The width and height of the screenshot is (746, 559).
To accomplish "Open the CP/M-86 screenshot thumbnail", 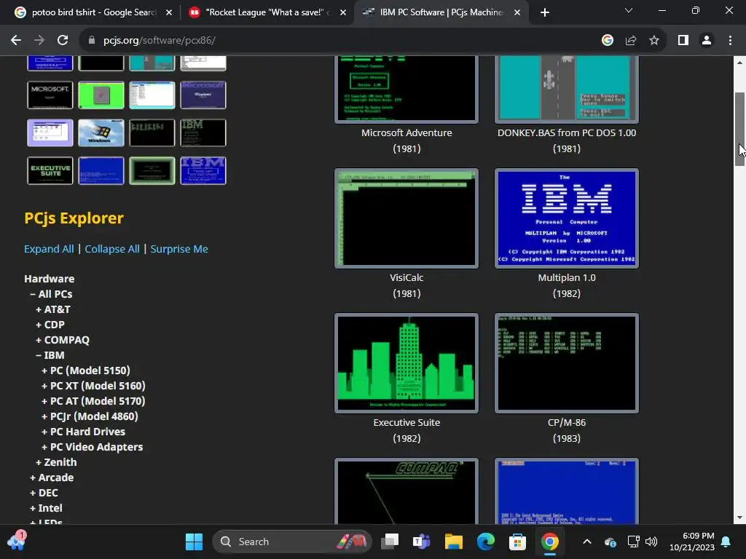I will [x=567, y=363].
